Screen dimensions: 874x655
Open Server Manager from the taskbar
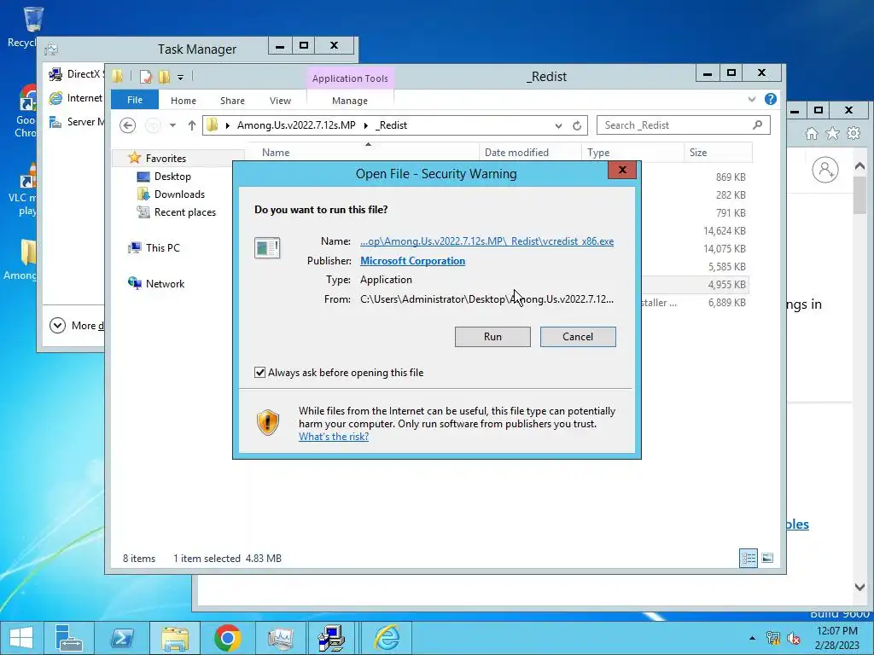pyautogui.click(x=69, y=638)
